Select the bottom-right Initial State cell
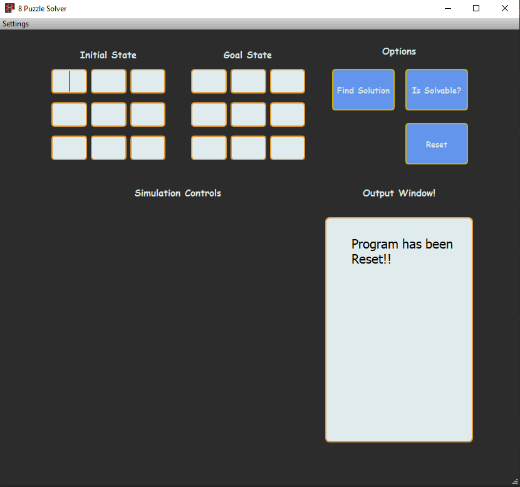Image resolution: width=520 pixels, height=487 pixels. tap(148, 147)
